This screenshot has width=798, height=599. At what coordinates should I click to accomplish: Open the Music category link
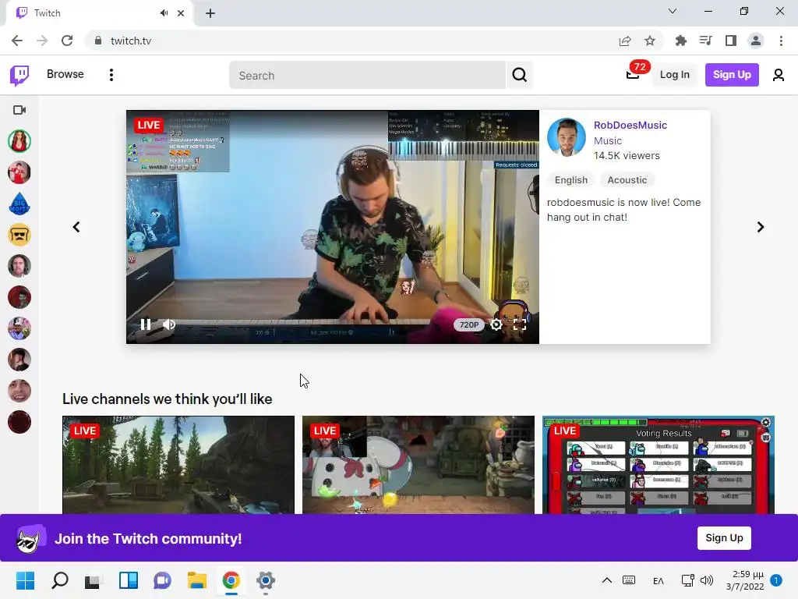[608, 141]
